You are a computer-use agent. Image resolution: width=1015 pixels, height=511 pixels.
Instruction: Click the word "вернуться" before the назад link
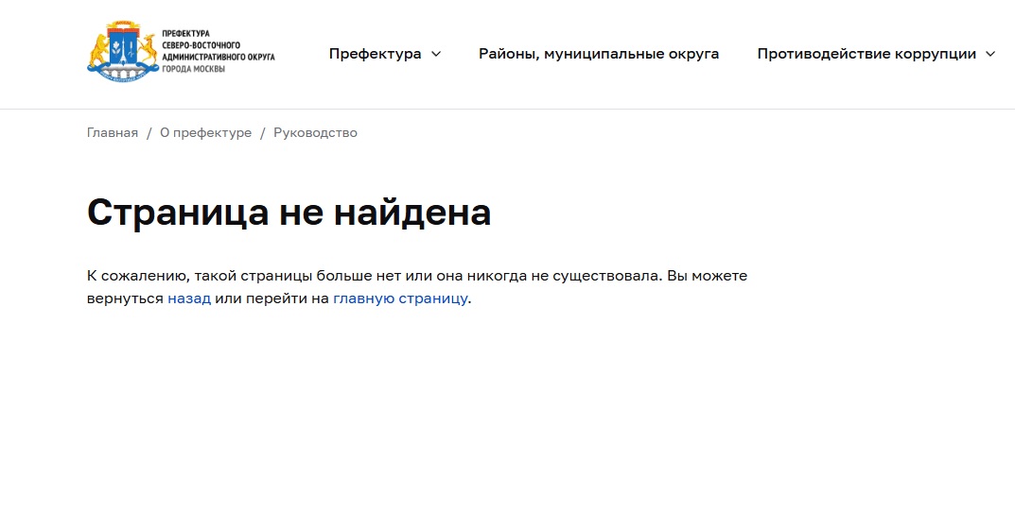125,298
